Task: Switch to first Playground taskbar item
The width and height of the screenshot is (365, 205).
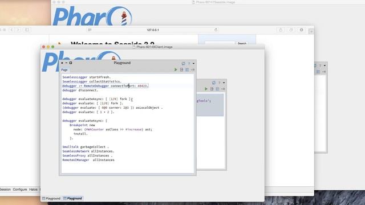Action: [51, 198]
